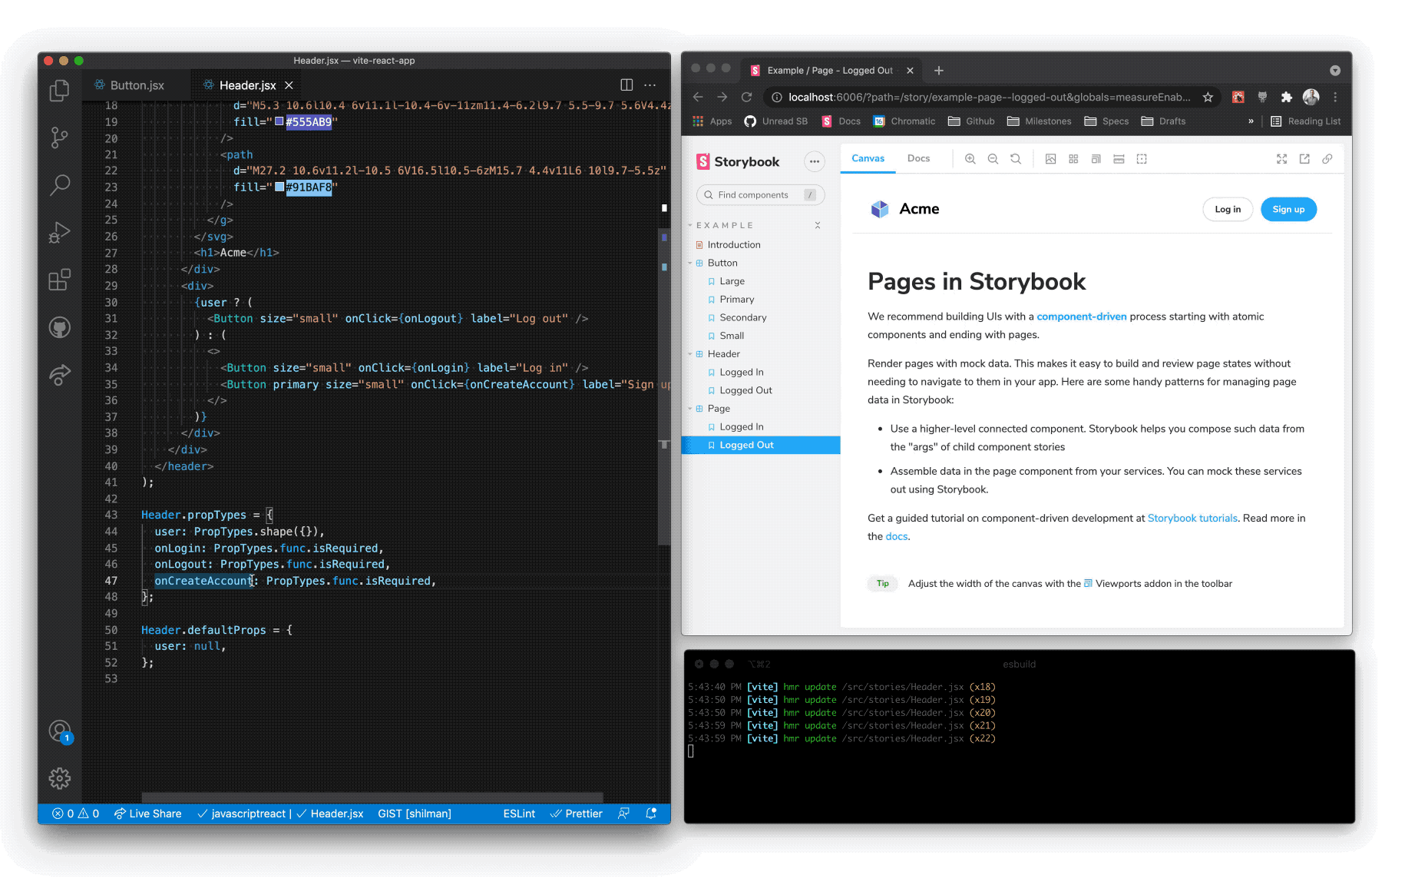Toggle the Storybook measure addon
The height and width of the screenshot is (885, 1405).
click(x=1119, y=159)
